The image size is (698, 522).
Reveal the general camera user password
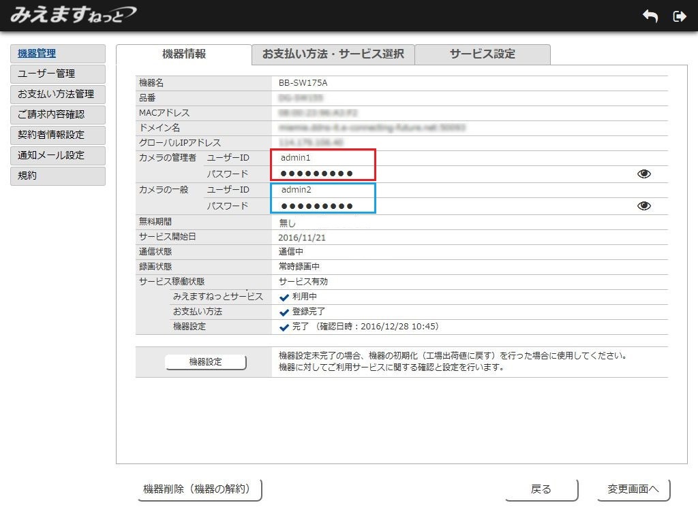(643, 206)
